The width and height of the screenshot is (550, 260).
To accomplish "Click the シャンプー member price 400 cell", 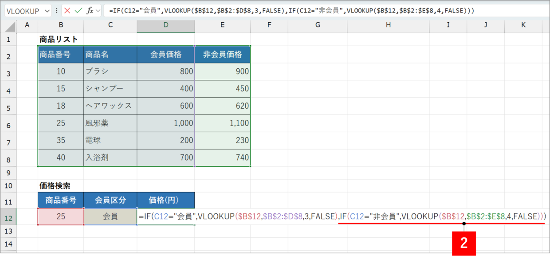I will pyautogui.click(x=165, y=89).
